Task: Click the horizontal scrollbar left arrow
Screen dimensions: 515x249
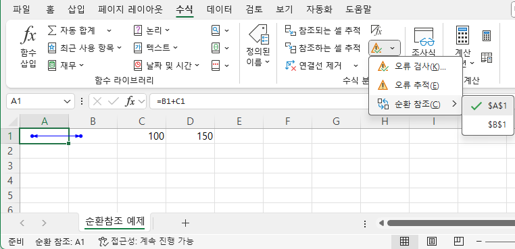Action: click(381, 223)
